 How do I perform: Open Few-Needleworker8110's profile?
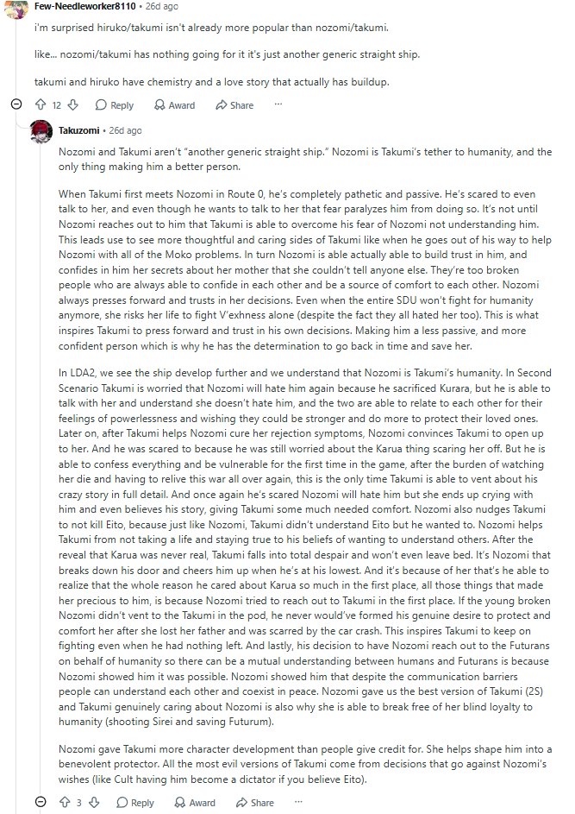(85, 6)
